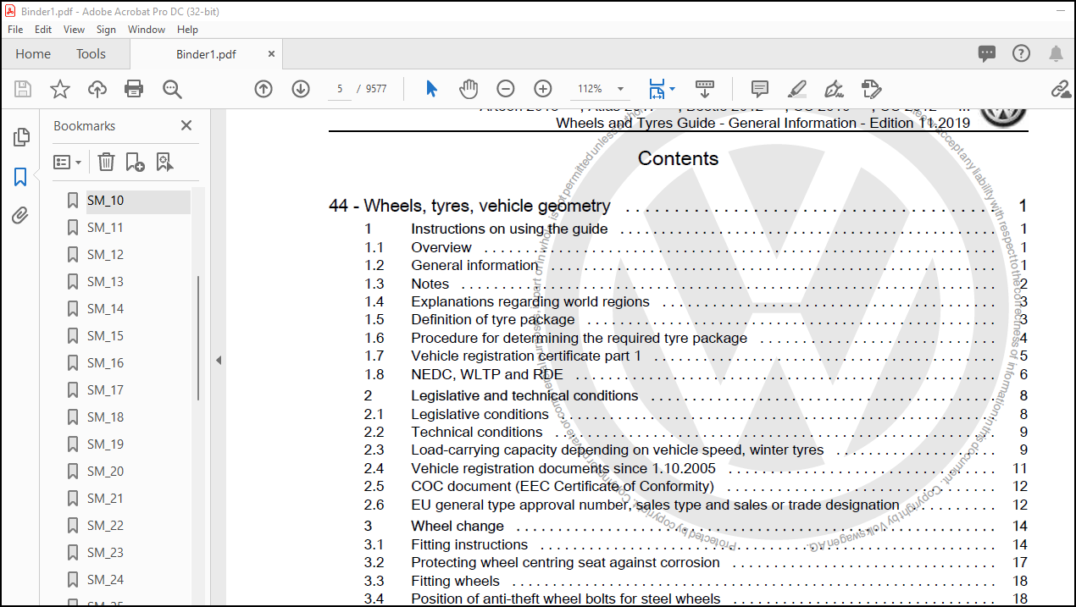1076x607 pixels.
Task: Zoom in with plus button
Action: [543, 89]
